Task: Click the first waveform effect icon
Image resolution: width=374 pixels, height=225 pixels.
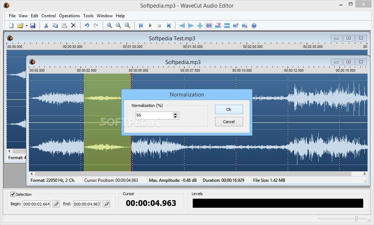Action: [182, 26]
